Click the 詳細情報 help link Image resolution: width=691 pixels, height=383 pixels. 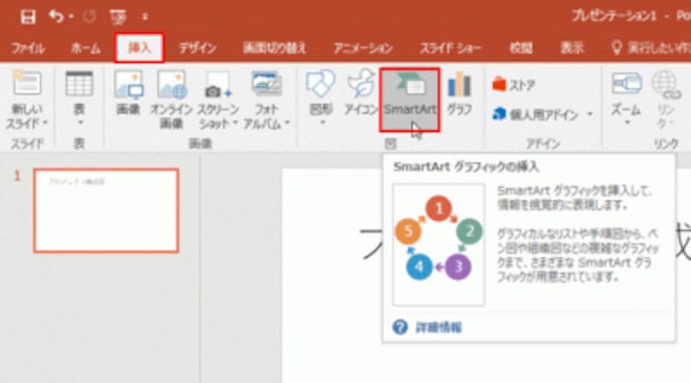click(439, 327)
